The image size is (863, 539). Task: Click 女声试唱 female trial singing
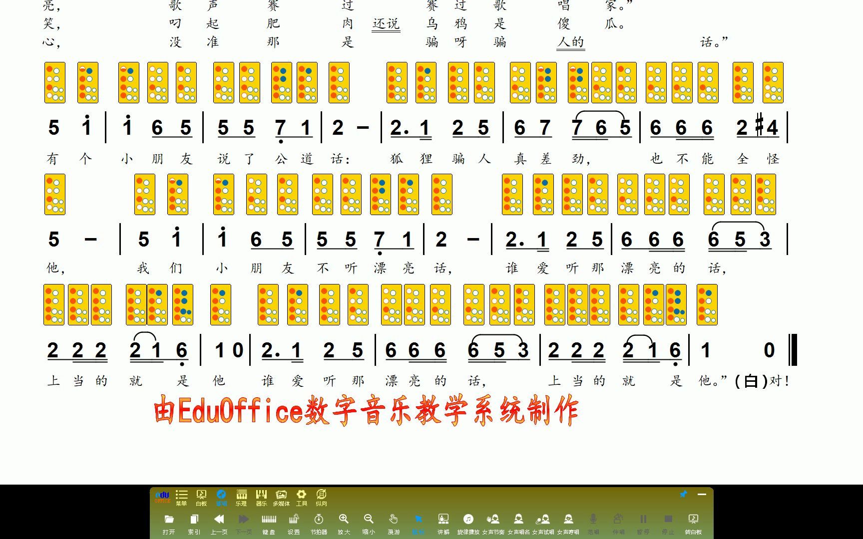(543, 524)
